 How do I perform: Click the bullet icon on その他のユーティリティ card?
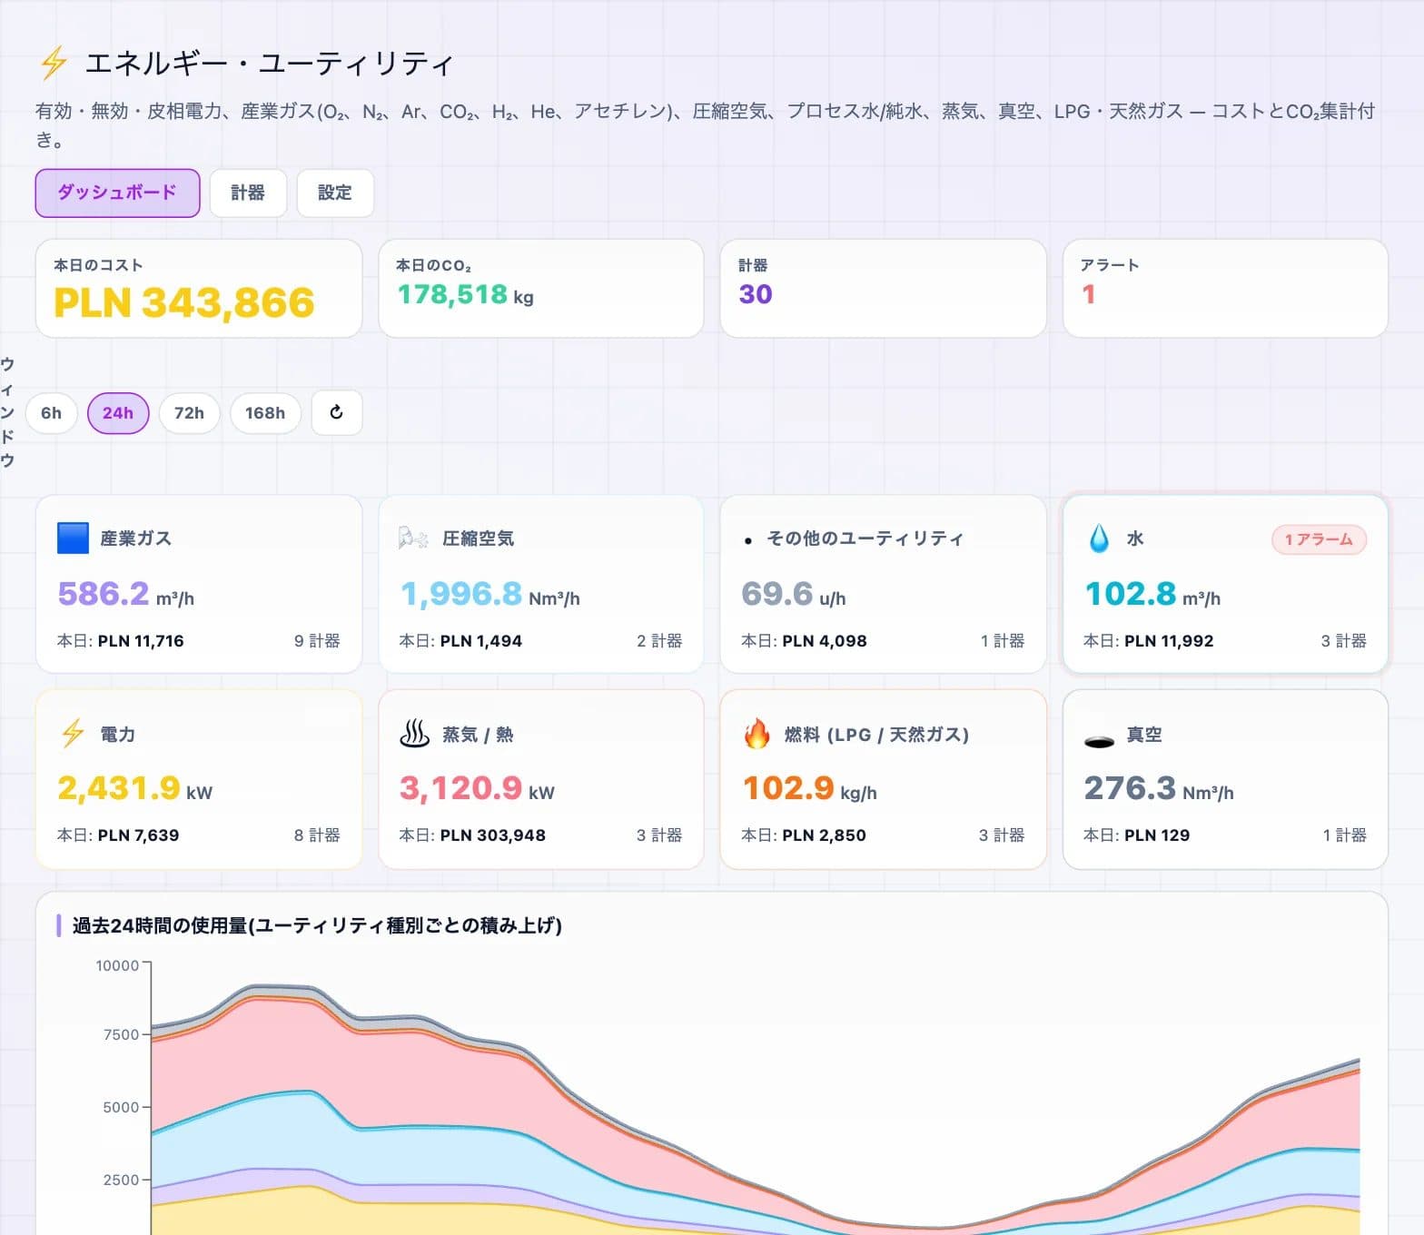tap(747, 540)
